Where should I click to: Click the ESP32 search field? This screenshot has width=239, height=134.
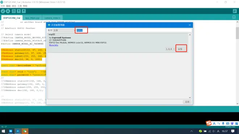click(x=134, y=30)
